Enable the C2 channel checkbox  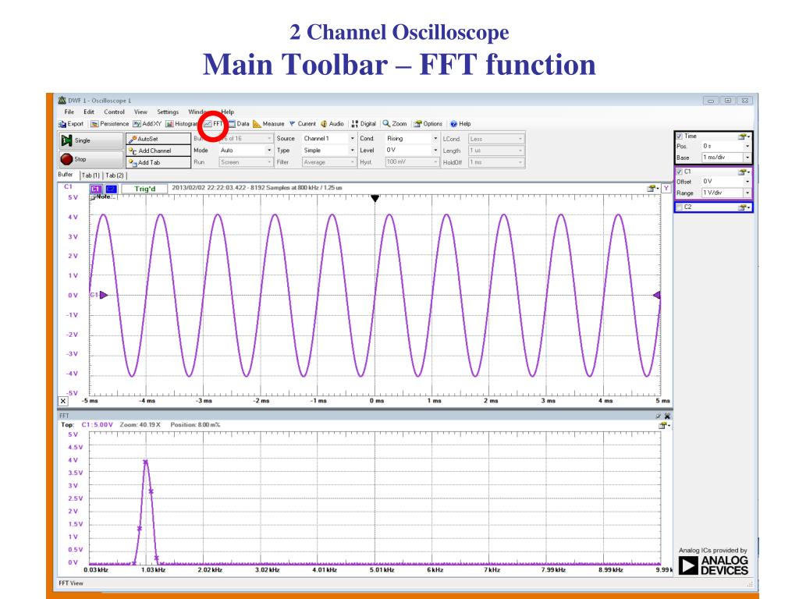click(x=680, y=207)
